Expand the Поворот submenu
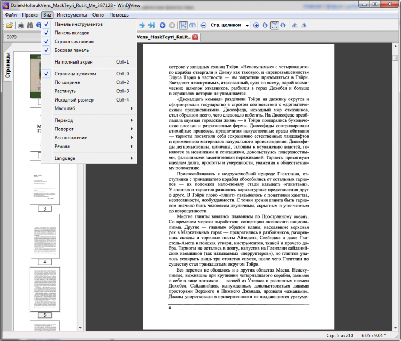 [x=89, y=129]
